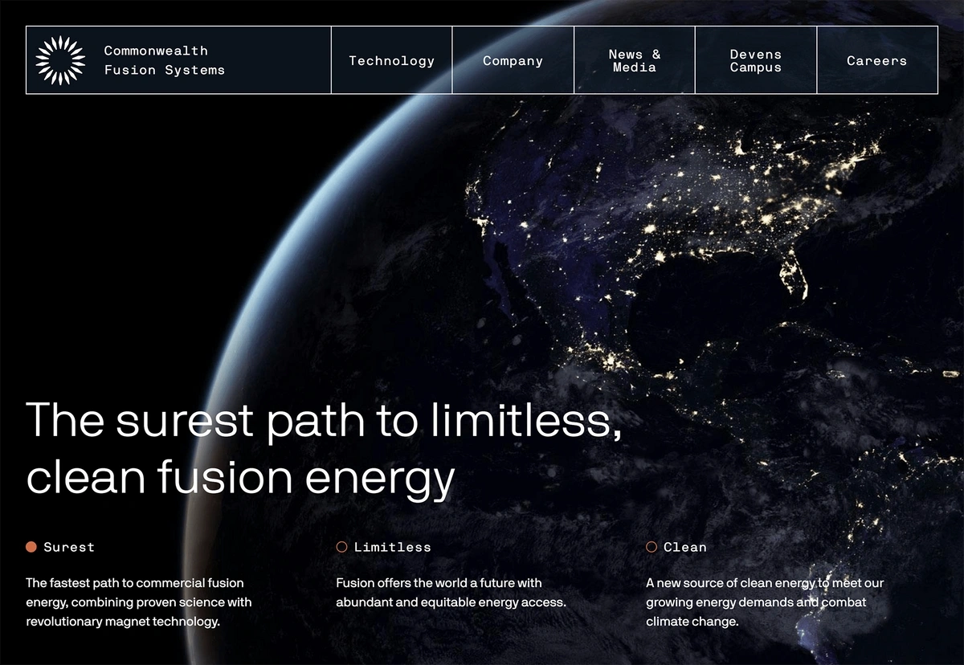Open the Technology menu item

(x=392, y=60)
